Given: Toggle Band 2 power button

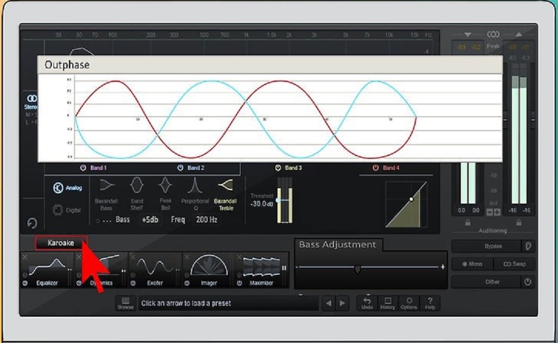Looking at the screenshot, I should coord(180,168).
